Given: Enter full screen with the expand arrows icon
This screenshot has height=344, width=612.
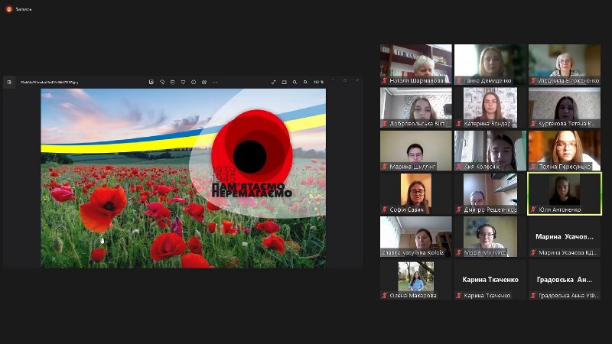Looking at the screenshot, I should click(x=274, y=82).
